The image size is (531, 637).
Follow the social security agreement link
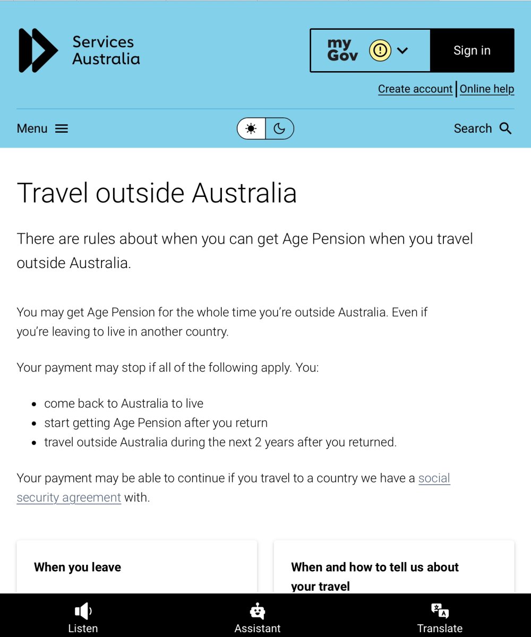click(234, 488)
